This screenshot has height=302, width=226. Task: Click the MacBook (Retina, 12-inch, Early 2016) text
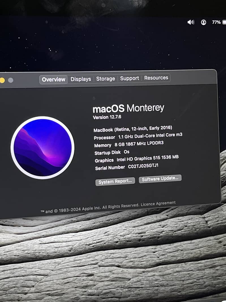133,129
